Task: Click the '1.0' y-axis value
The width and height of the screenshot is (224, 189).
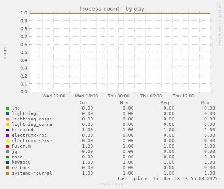Action: [x=24, y=13]
